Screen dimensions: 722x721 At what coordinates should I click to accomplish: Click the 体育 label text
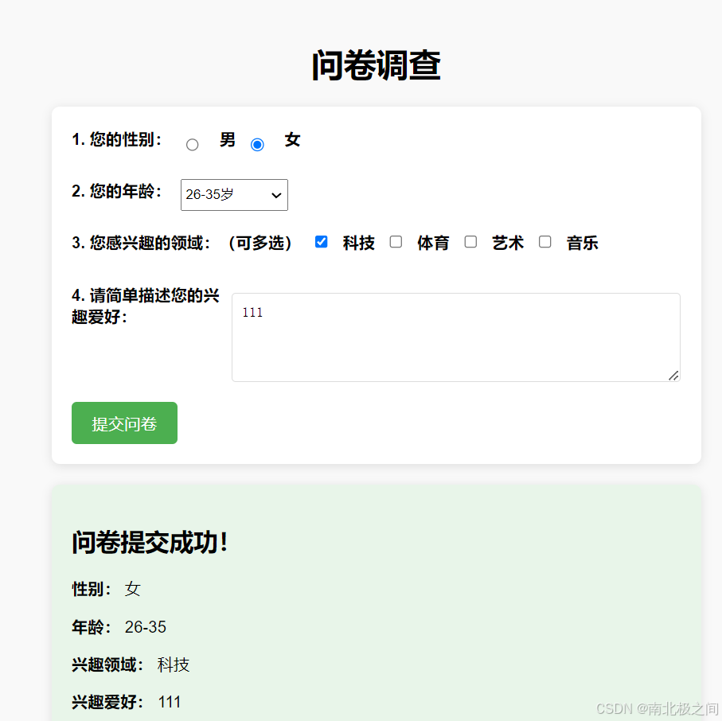click(x=433, y=243)
